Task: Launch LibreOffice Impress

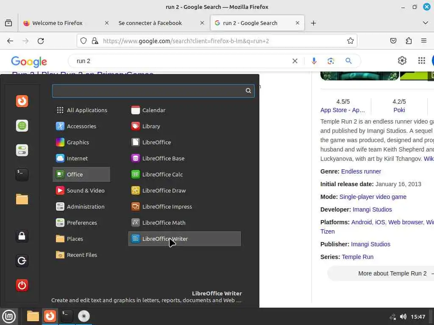Action: point(185,207)
